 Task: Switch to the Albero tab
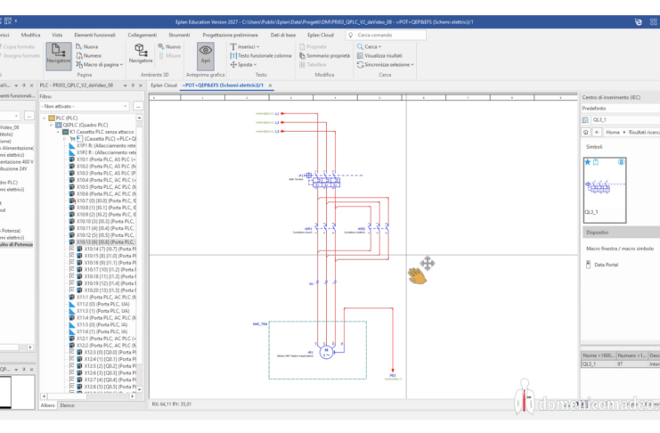47,405
